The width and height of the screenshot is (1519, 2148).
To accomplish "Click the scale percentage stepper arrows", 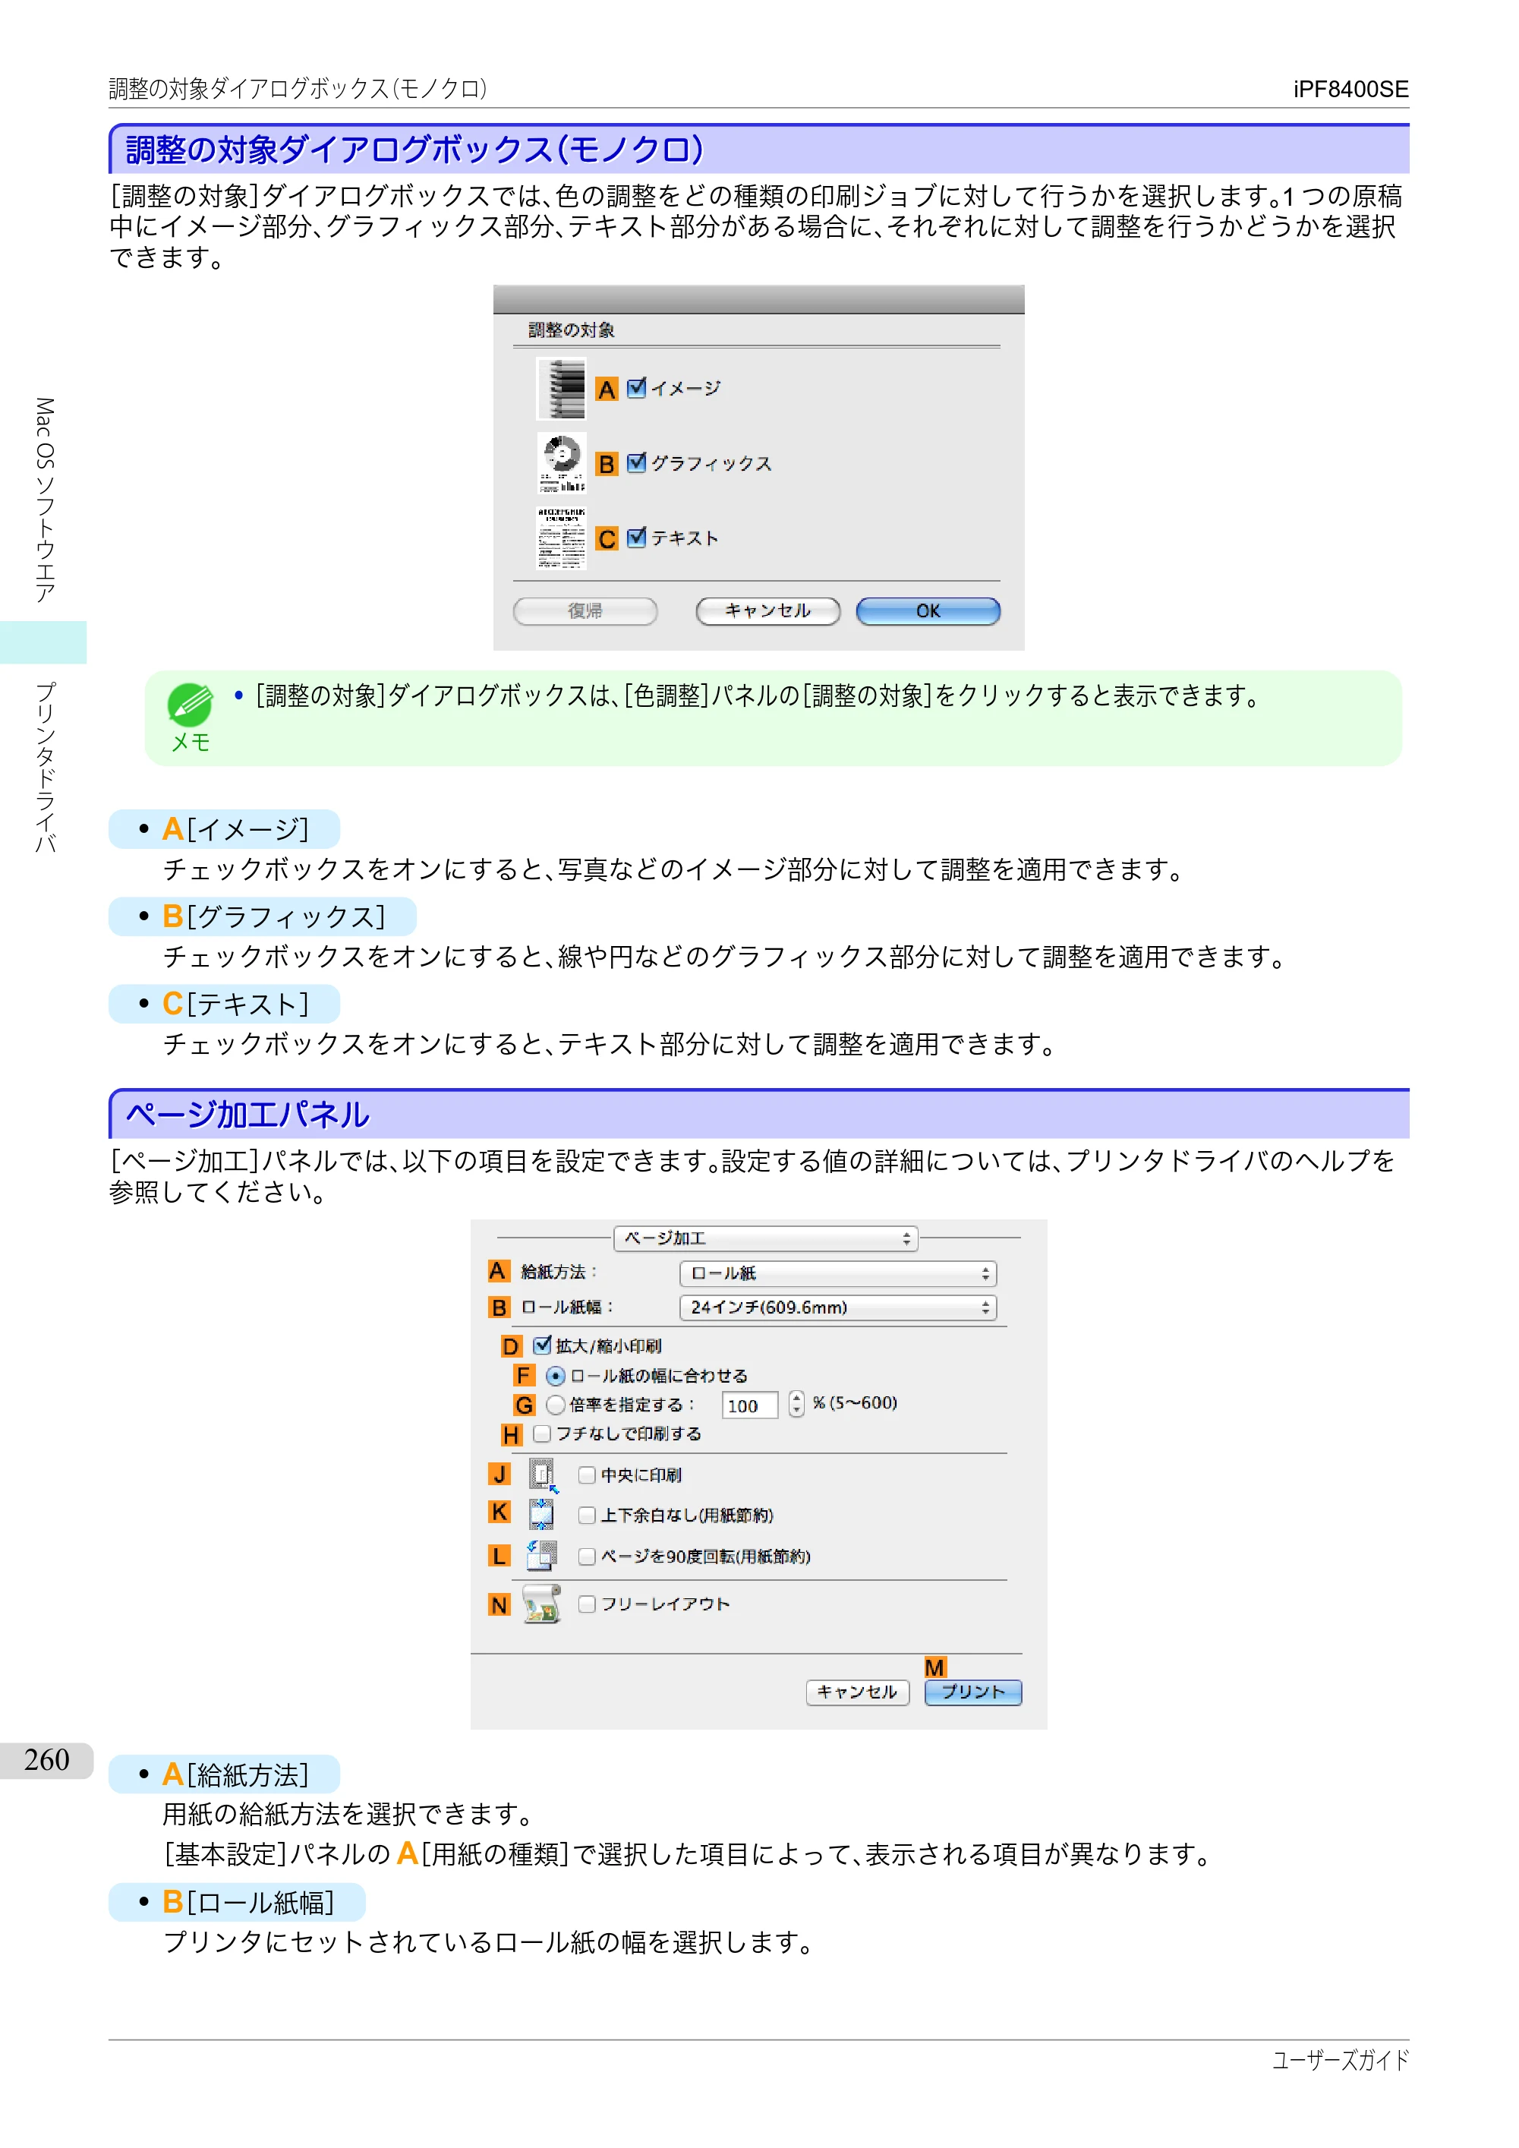I will coord(796,1404).
